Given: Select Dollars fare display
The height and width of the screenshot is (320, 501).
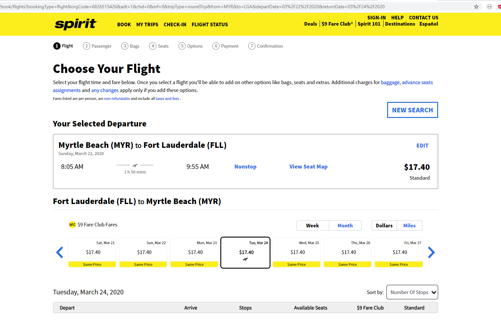Looking at the screenshot, I should (x=384, y=226).
